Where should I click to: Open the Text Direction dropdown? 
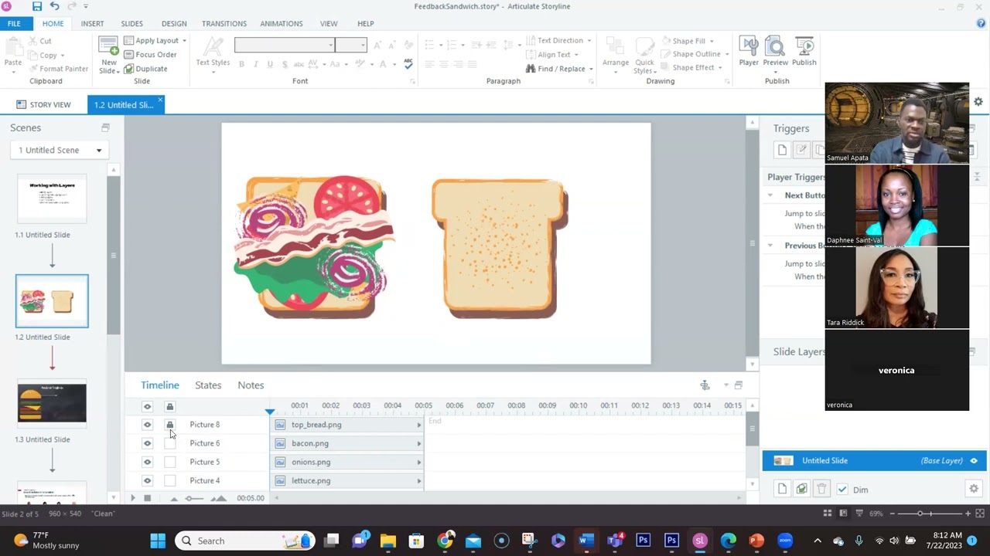click(x=558, y=41)
